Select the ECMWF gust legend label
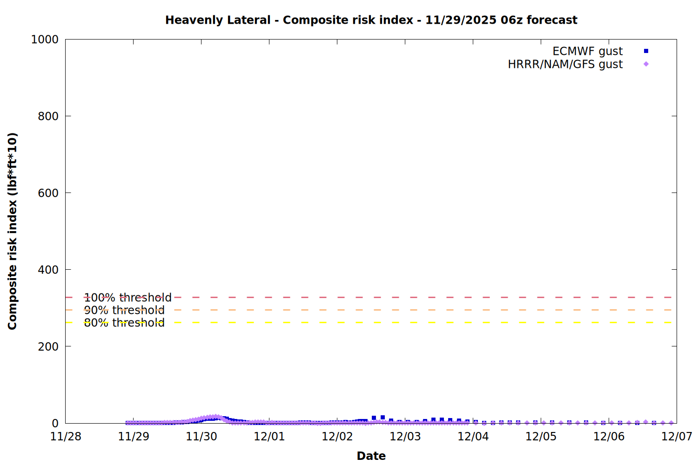 tap(587, 51)
